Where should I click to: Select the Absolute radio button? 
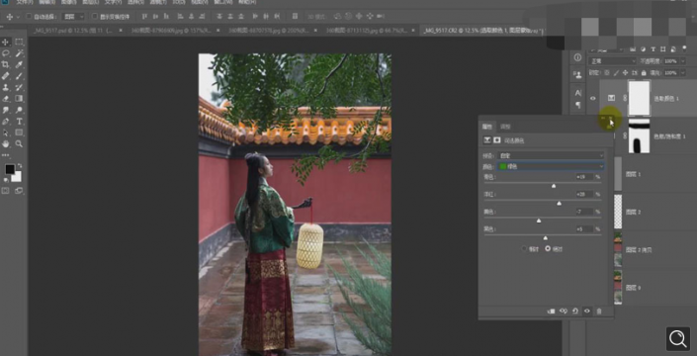548,249
